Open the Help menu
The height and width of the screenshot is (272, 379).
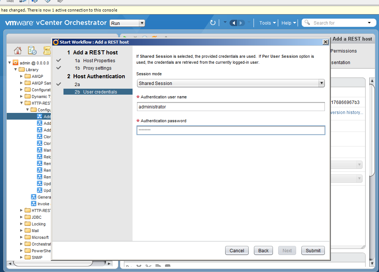pos(288,23)
